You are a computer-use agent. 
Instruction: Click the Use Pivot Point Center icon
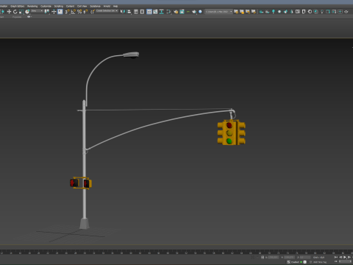47,12
